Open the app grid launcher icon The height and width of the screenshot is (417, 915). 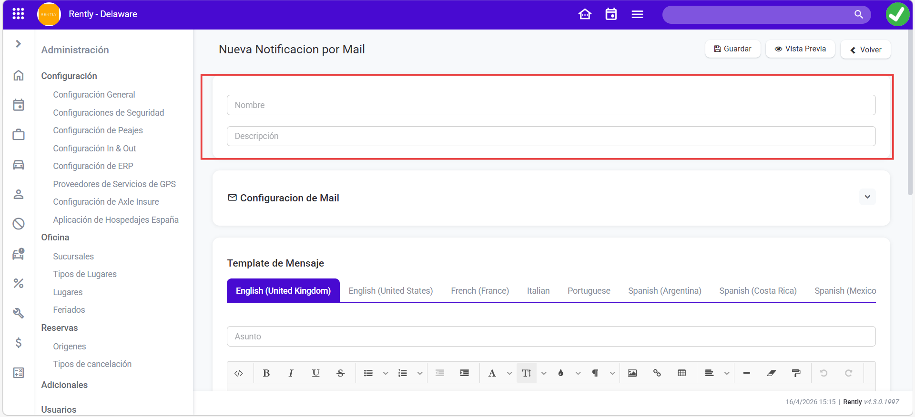[18, 14]
